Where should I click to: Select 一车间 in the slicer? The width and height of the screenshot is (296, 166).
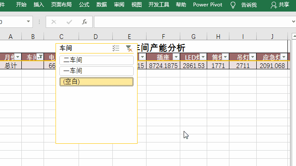[97, 71]
